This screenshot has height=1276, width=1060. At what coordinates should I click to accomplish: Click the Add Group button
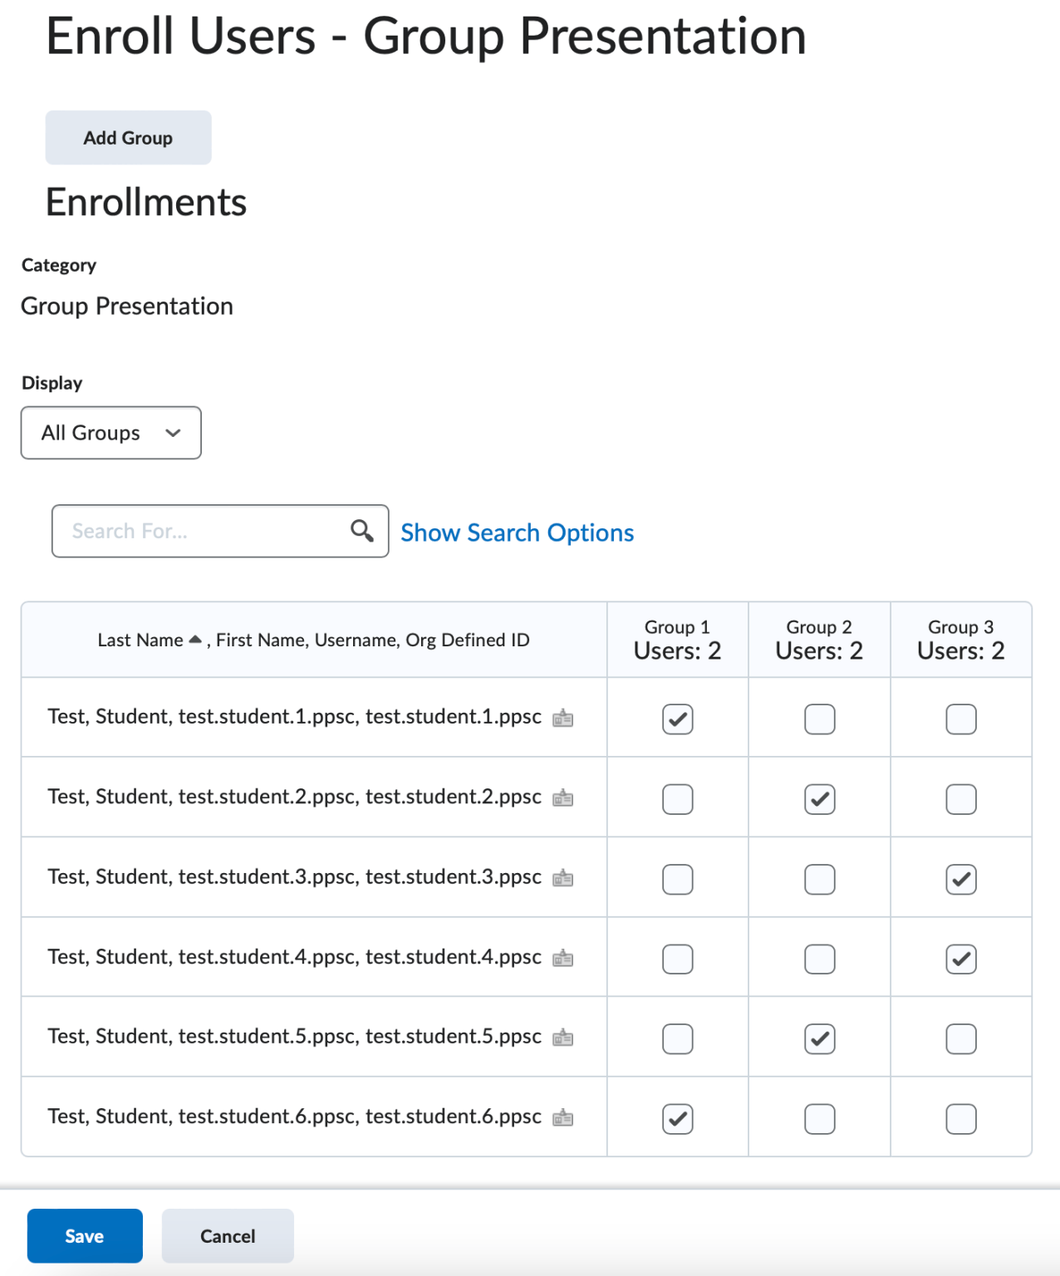click(x=128, y=137)
